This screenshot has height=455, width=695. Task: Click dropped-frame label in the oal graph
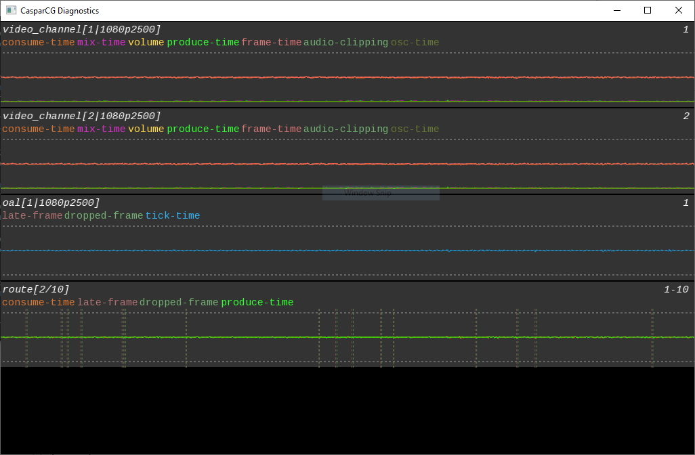point(104,215)
